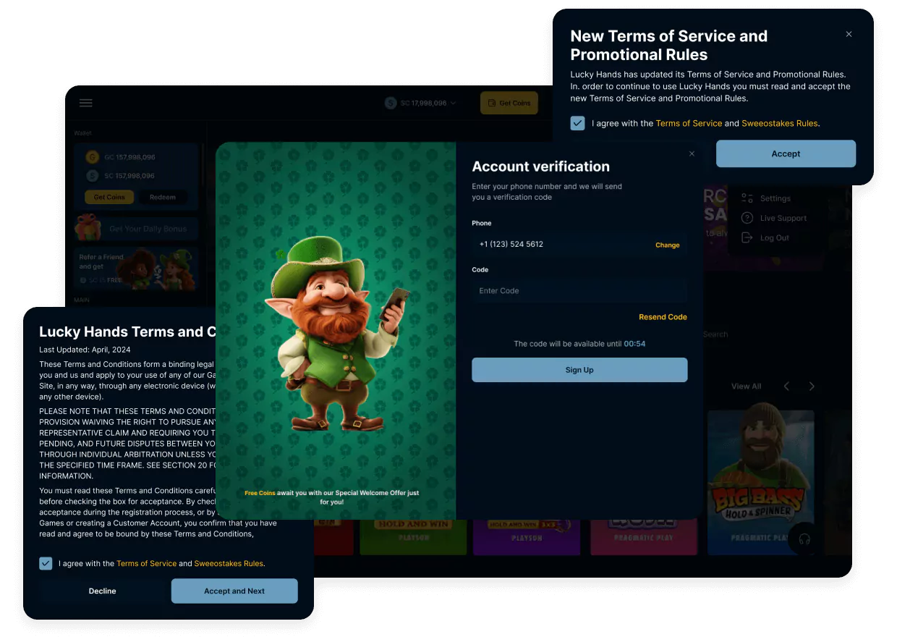Open Sweepstakes Rules link in New Terms popup
Screen dimensions: 897x637
point(779,124)
